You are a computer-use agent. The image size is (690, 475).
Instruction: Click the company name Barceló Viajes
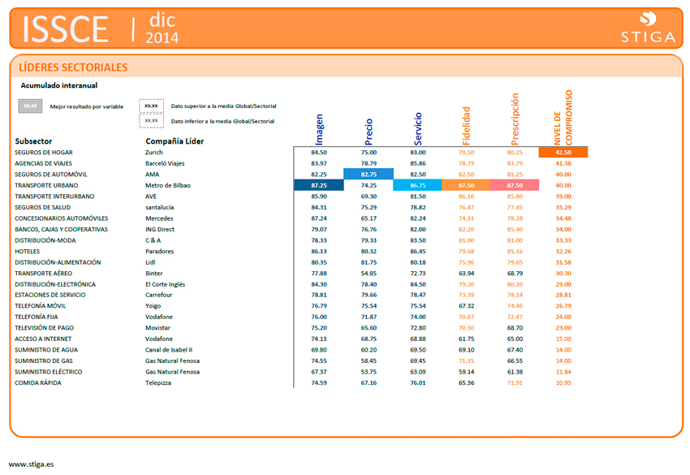point(165,163)
